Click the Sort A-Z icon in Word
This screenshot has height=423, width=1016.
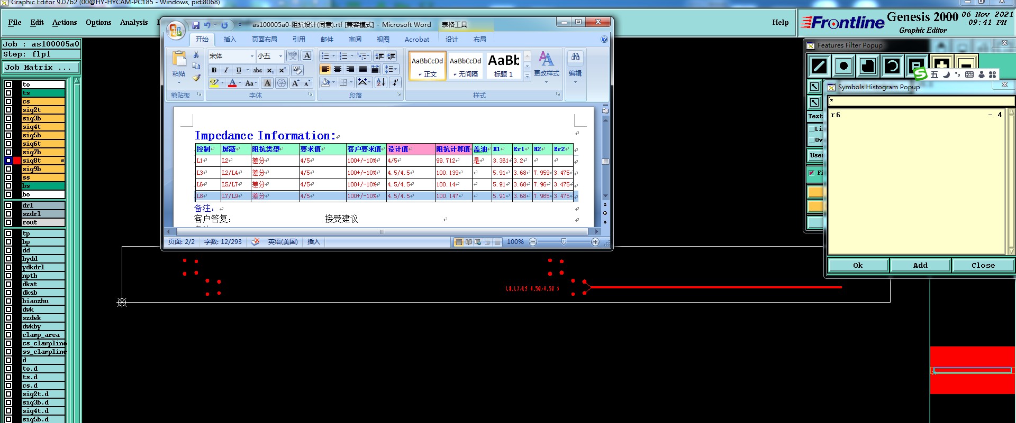point(380,82)
